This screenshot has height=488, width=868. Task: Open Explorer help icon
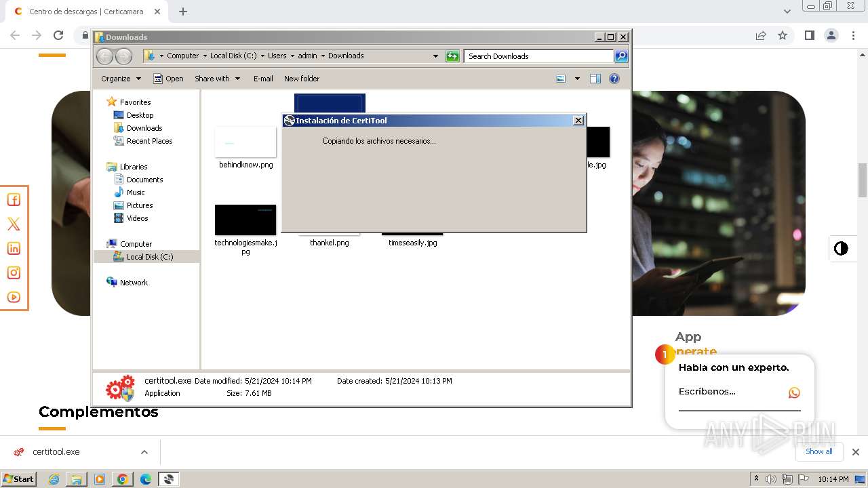click(614, 79)
